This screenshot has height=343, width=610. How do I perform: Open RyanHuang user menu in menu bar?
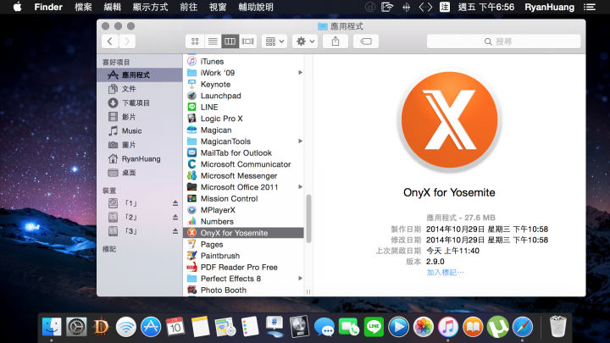(549, 7)
